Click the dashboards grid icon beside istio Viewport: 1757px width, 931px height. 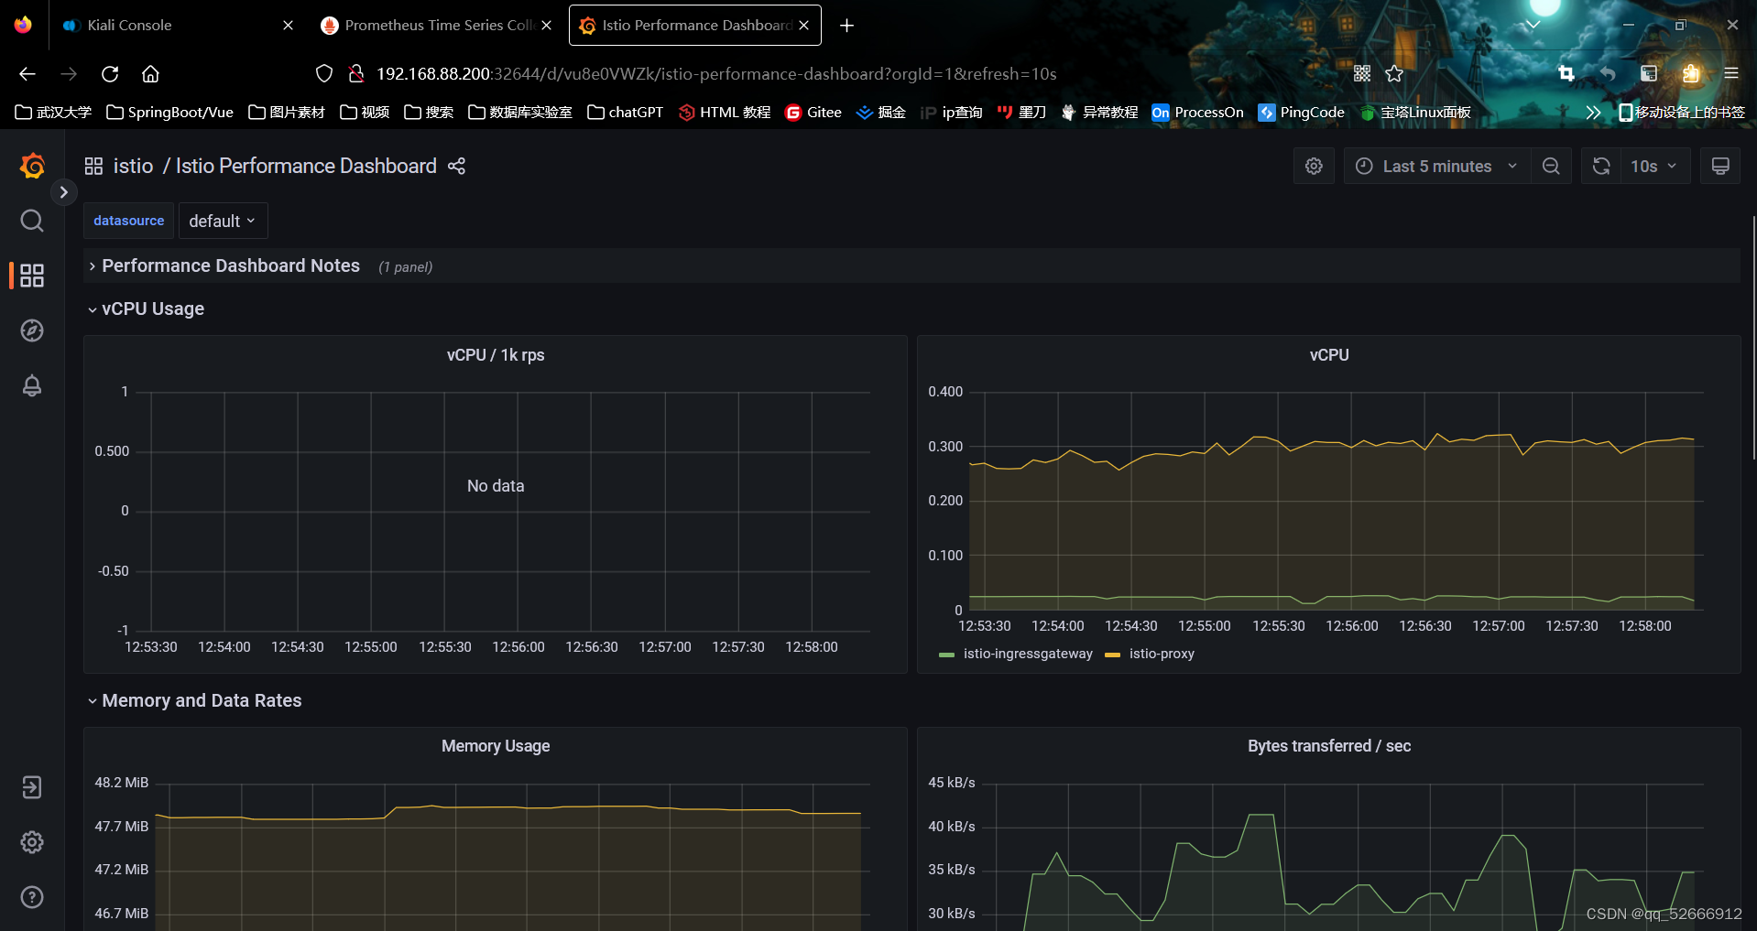tap(93, 166)
